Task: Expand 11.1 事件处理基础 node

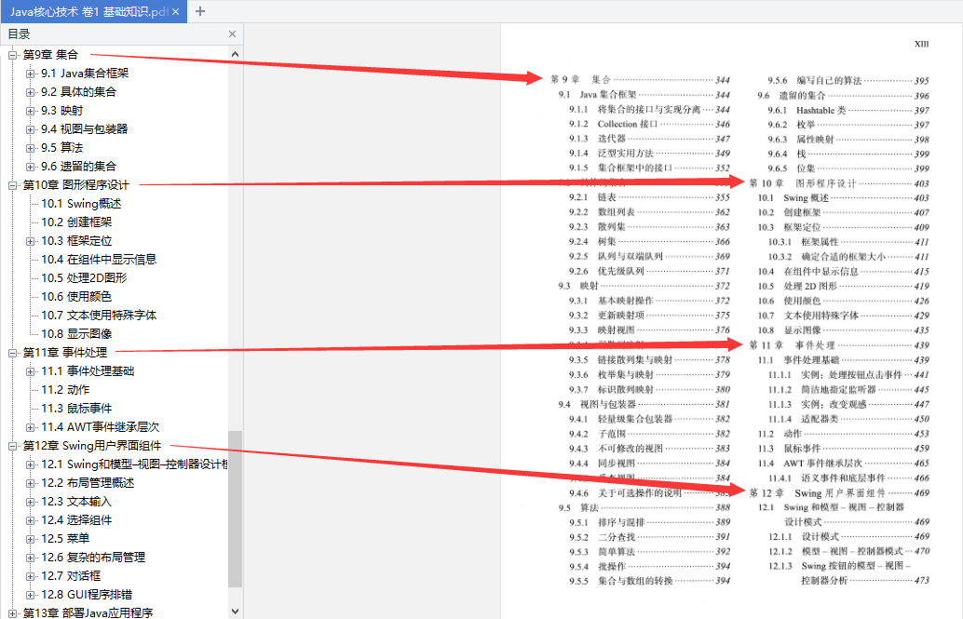Action: 30,371
